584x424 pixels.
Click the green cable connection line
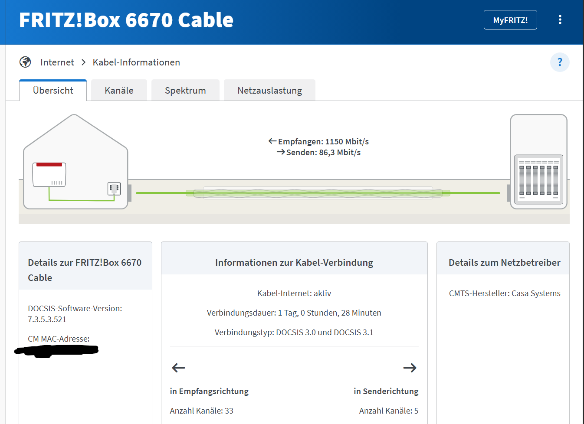point(318,193)
